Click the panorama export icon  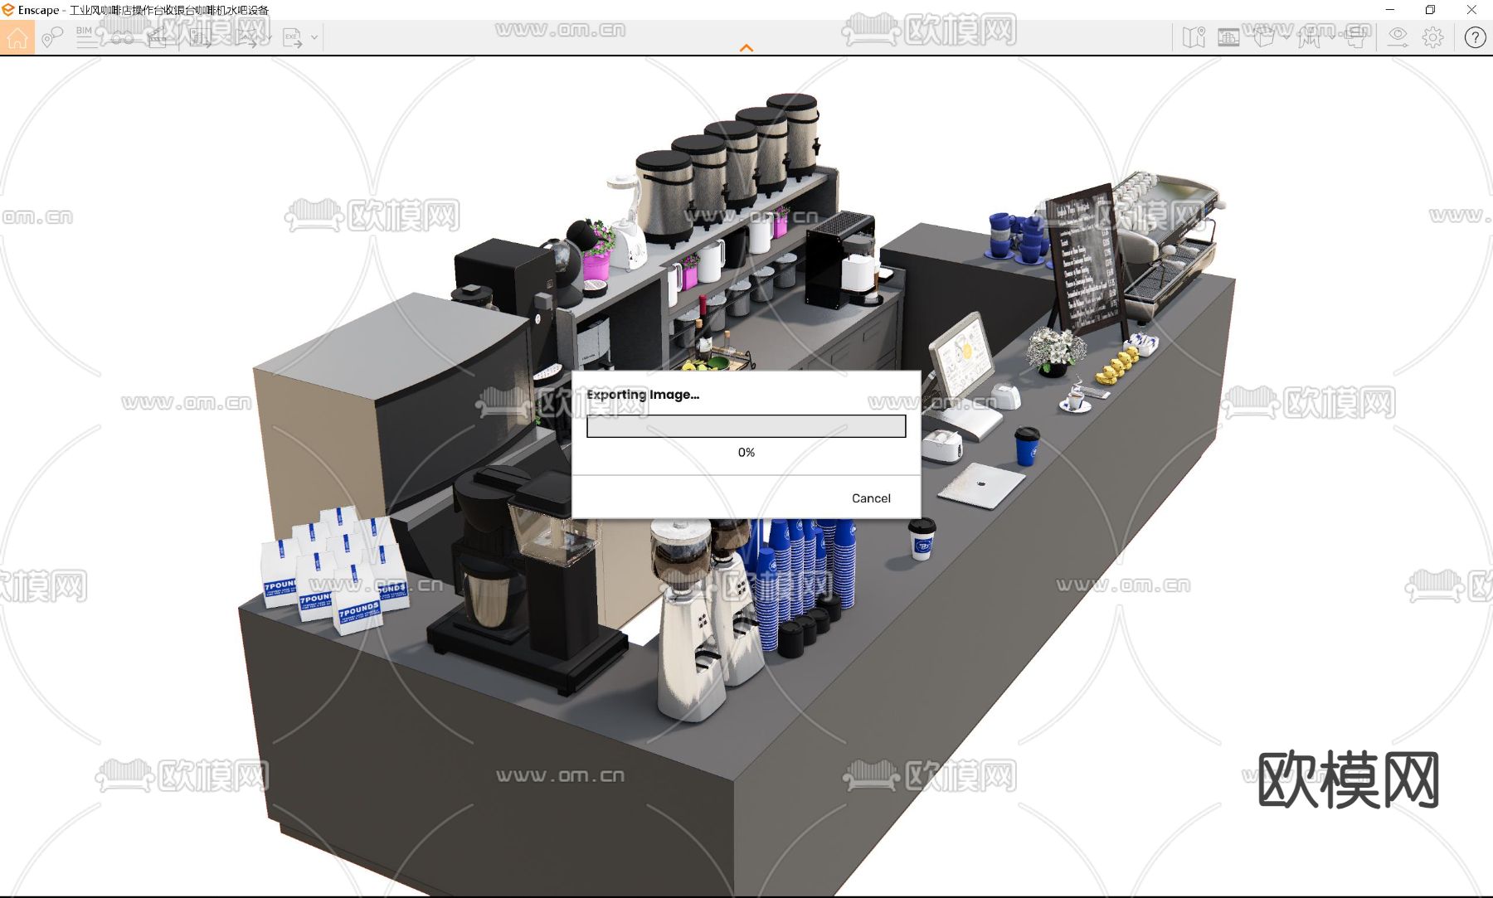tap(247, 38)
